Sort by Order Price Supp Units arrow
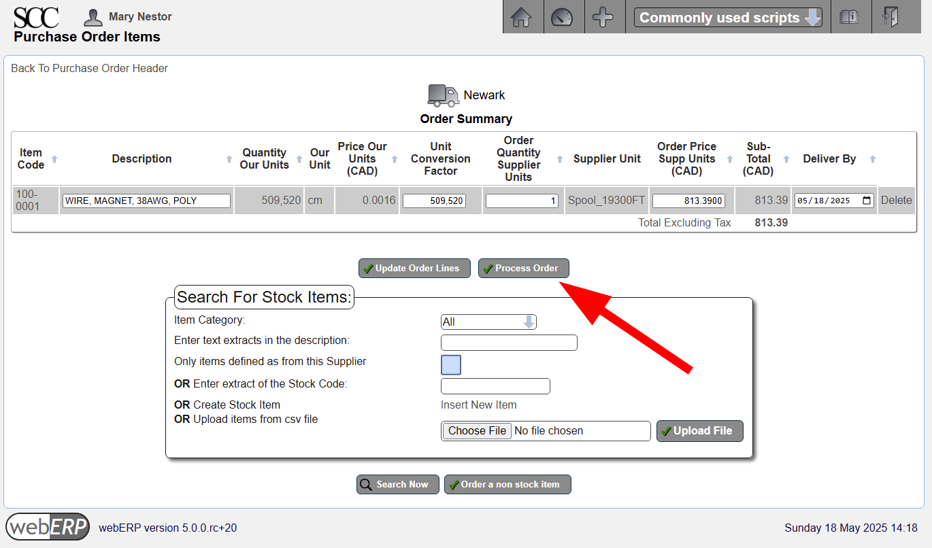Viewport: 932px width, 548px height. tap(729, 159)
